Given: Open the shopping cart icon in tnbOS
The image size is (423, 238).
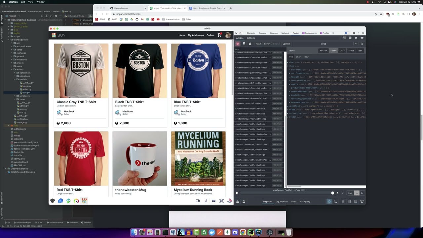Looking at the screenshot, I should [219, 35].
